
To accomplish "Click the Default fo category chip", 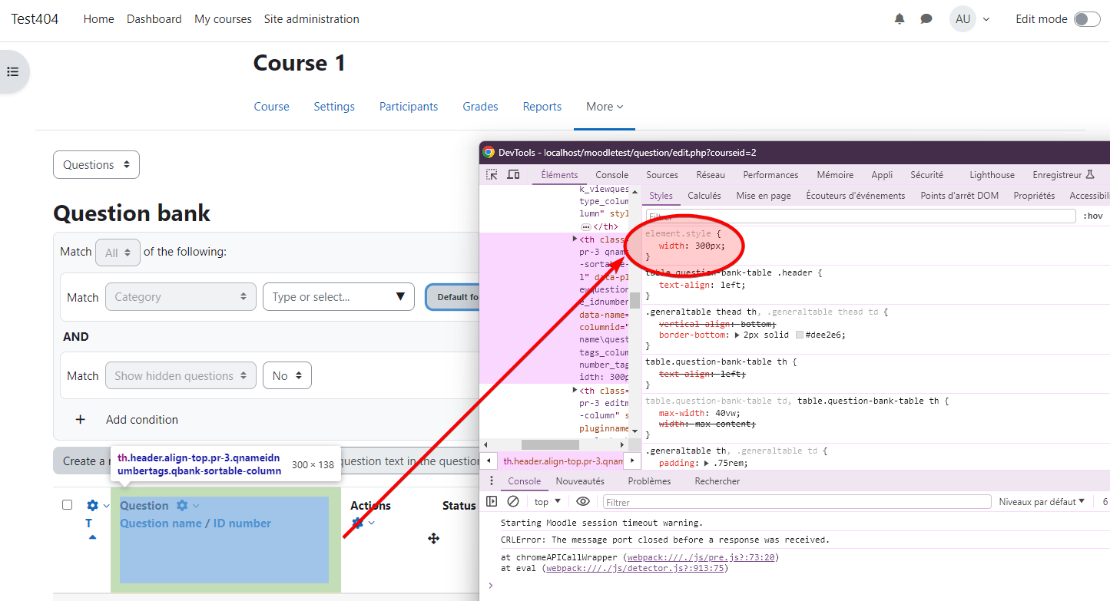I will pyautogui.click(x=453, y=297).
